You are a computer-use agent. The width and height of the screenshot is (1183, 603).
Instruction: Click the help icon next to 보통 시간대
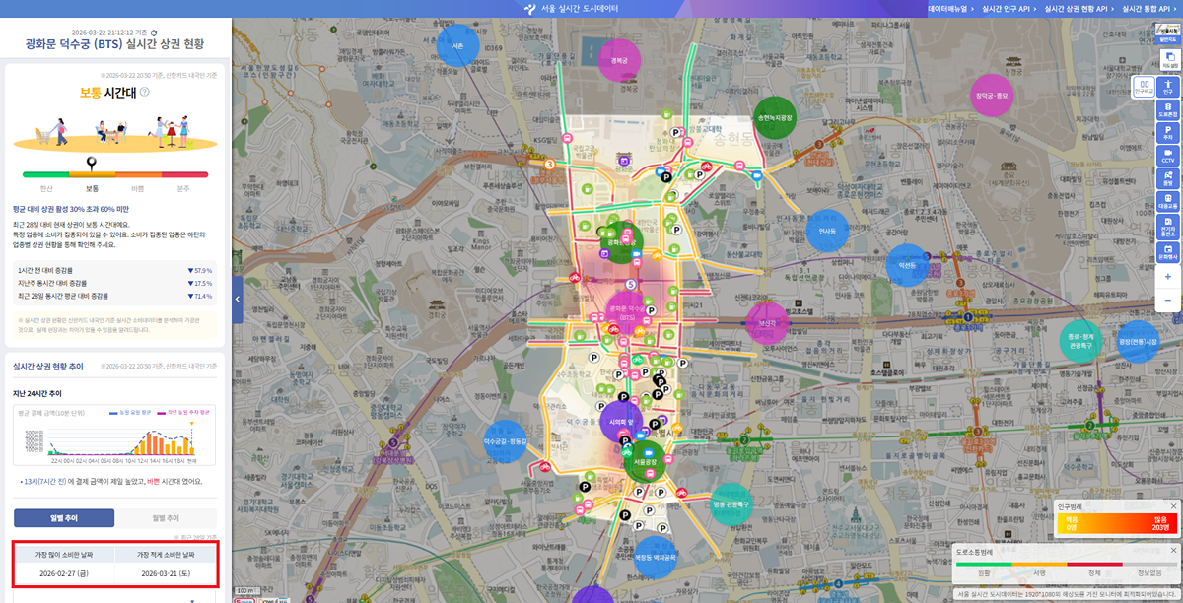pos(145,92)
